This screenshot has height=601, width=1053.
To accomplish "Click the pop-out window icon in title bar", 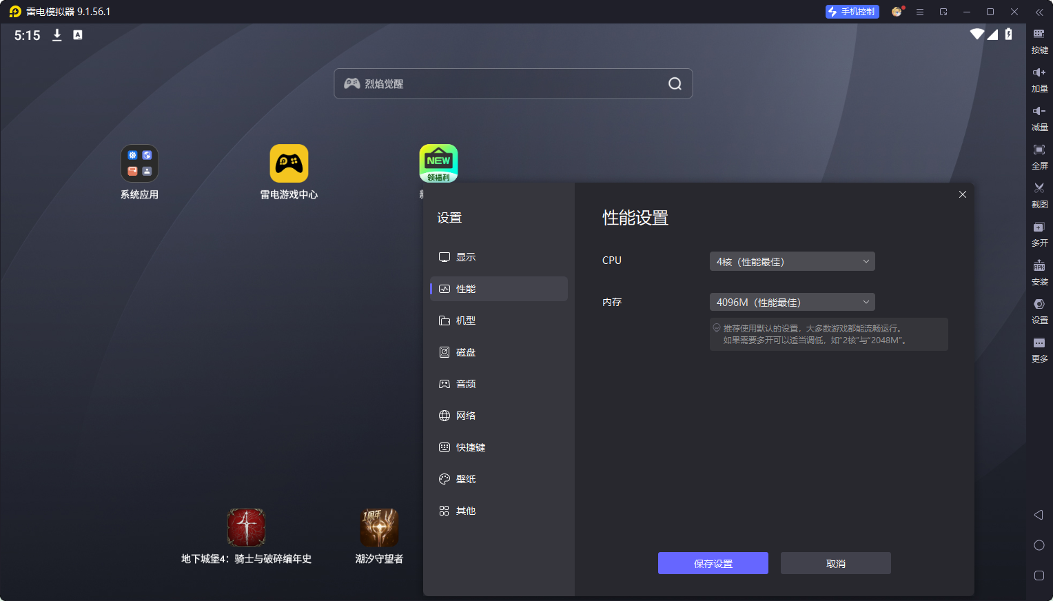I will (x=943, y=12).
